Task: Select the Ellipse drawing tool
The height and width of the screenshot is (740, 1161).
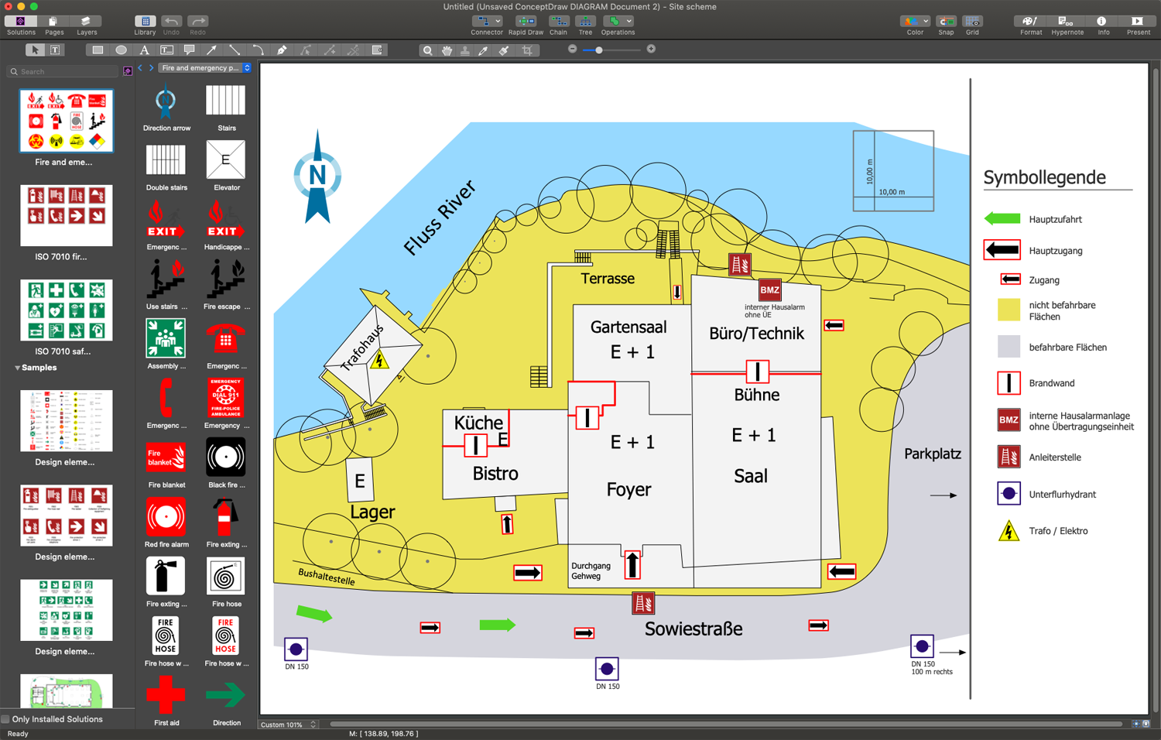Action: pos(121,50)
